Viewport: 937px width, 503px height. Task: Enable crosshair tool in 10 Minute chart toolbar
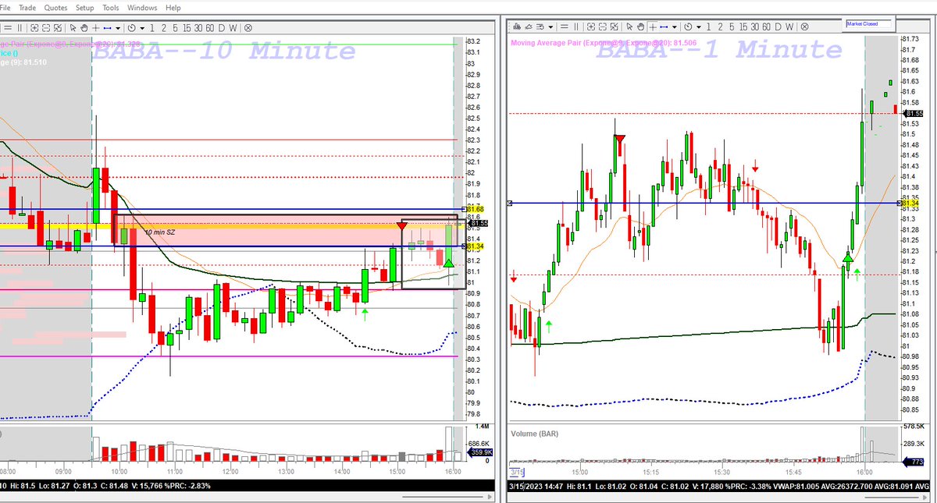click(x=96, y=28)
